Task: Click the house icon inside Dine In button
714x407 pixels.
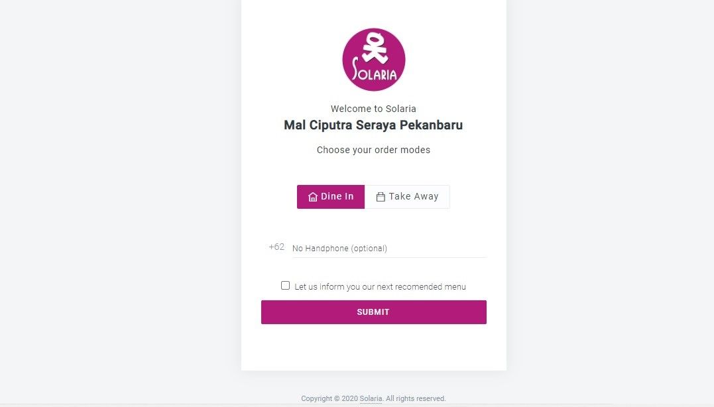Action: click(x=312, y=196)
